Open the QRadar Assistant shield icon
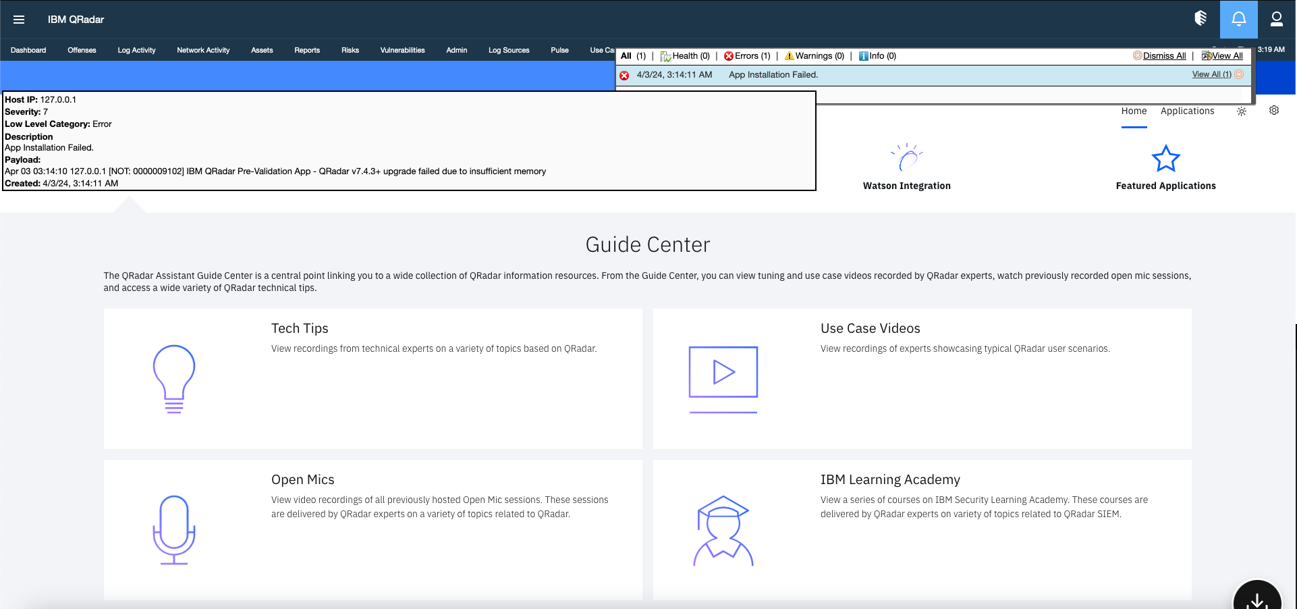The image size is (1297, 609). tap(1201, 19)
